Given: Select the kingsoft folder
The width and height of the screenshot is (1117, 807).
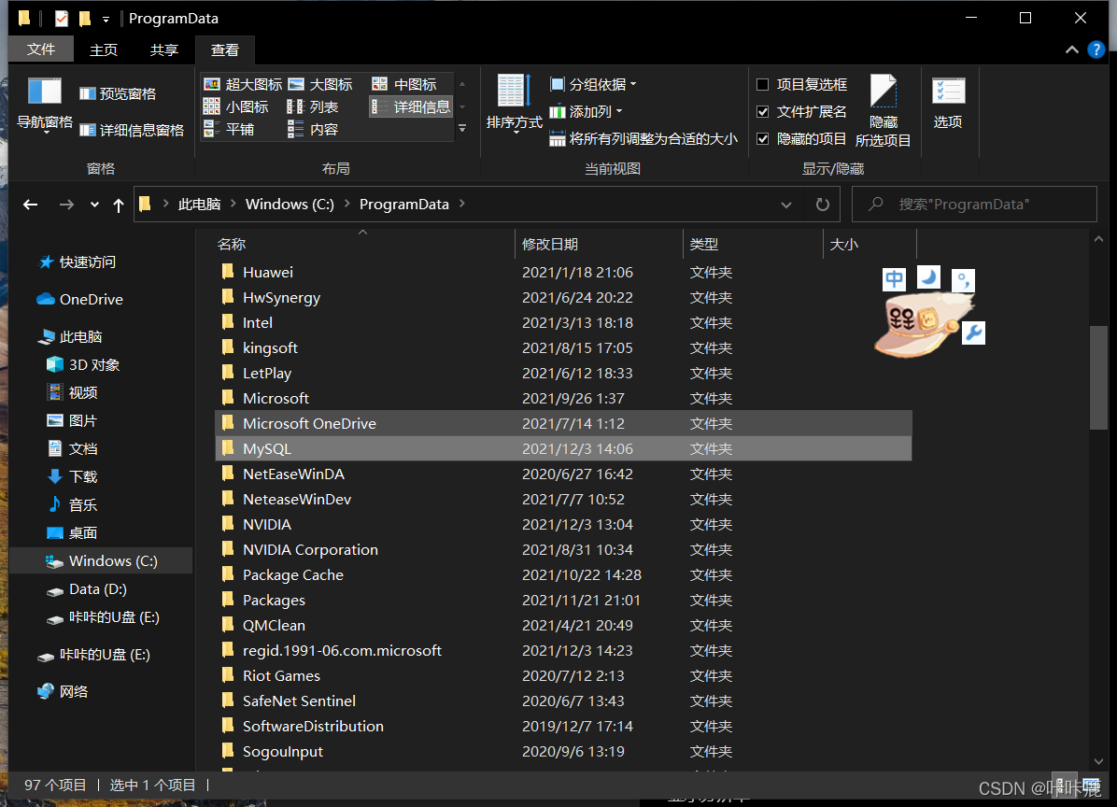Looking at the screenshot, I should point(563,347).
